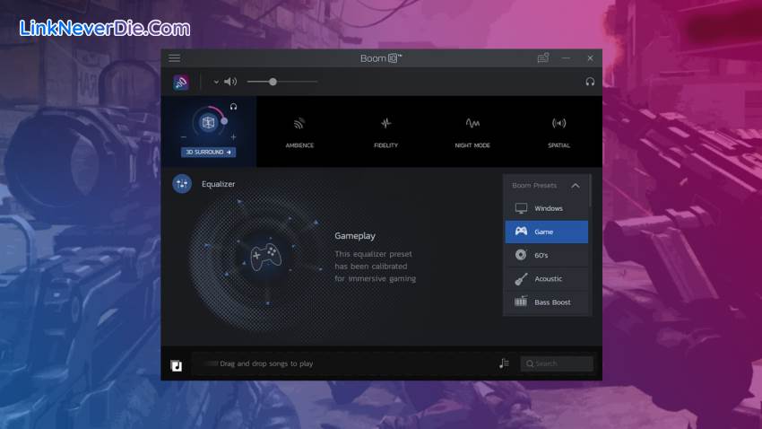Select the Windows preset

tap(547, 208)
